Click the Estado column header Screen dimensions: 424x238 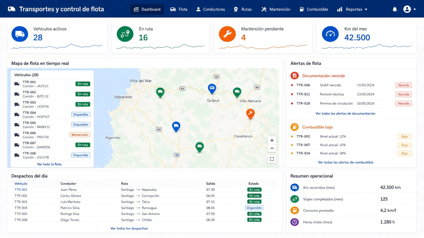click(x=254, y=183)
